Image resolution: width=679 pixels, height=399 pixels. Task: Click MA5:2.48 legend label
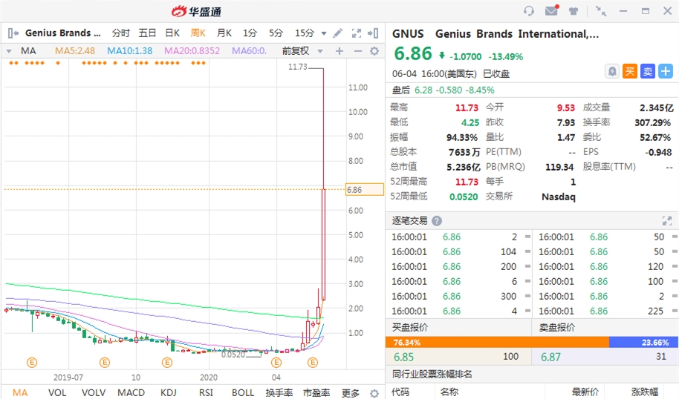tap(75, 51)
